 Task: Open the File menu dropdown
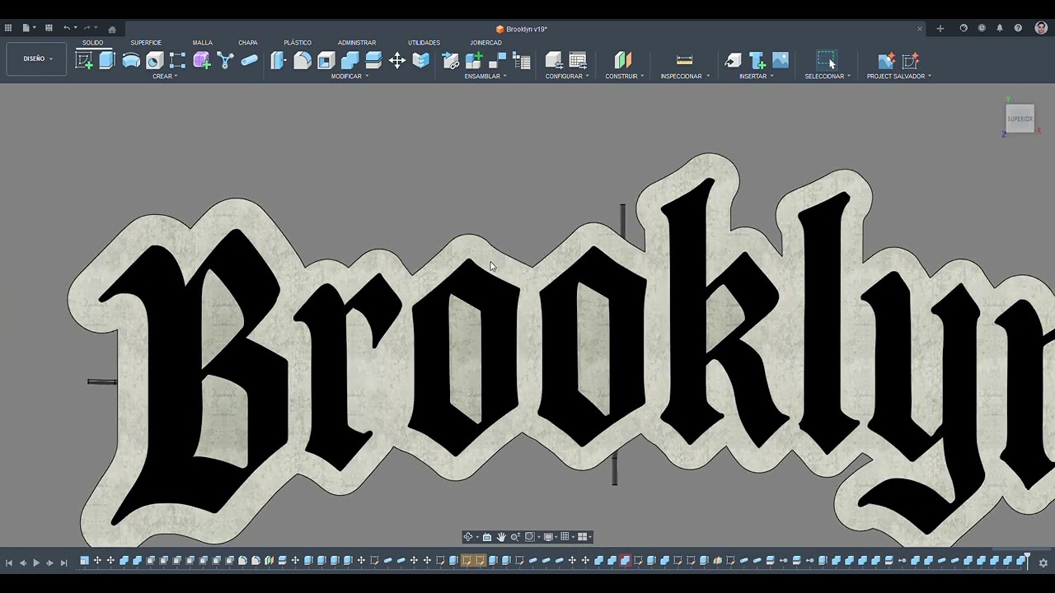28,28
